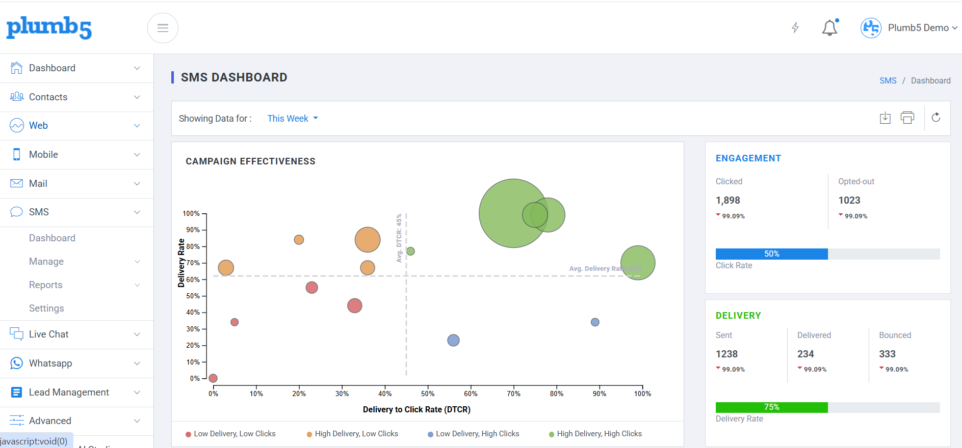Expand the Manage submenu chevron
This screenshot has width=962, height=448.
click(x=137, y=262)
